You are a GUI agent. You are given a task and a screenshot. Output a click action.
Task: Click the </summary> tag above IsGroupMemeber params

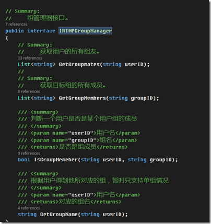coord(46,126)
